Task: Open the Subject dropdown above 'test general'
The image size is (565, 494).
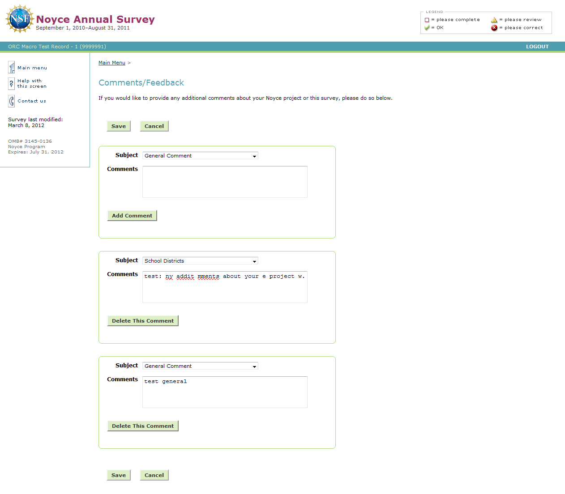Action: [x=200, y=366]
